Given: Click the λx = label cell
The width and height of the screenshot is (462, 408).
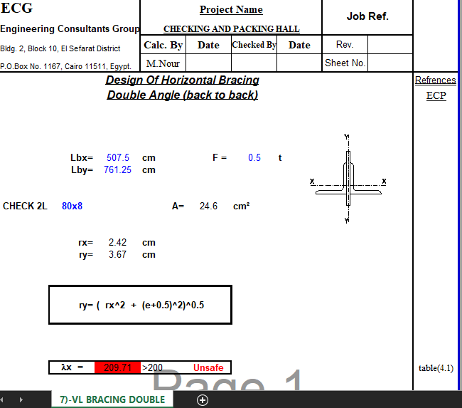Looking at the screenshot, I should 72,367.
